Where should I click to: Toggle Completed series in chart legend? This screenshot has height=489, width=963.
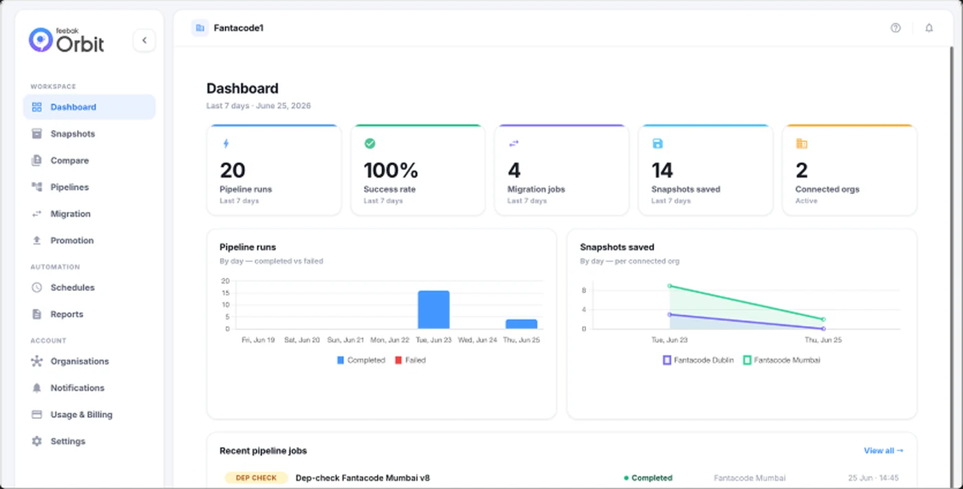(x=360, y=360)
